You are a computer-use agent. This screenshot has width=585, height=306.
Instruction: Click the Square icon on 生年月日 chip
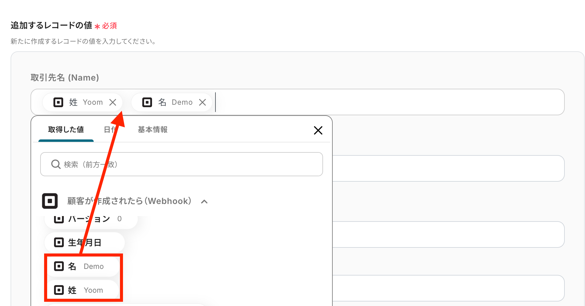point(59,242)
